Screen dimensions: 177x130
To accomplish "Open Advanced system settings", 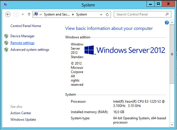I will tap(30, 50).
